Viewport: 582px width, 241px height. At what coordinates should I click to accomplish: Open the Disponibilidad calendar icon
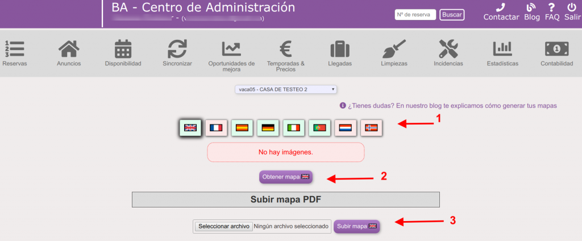click(x=123, y=49)
